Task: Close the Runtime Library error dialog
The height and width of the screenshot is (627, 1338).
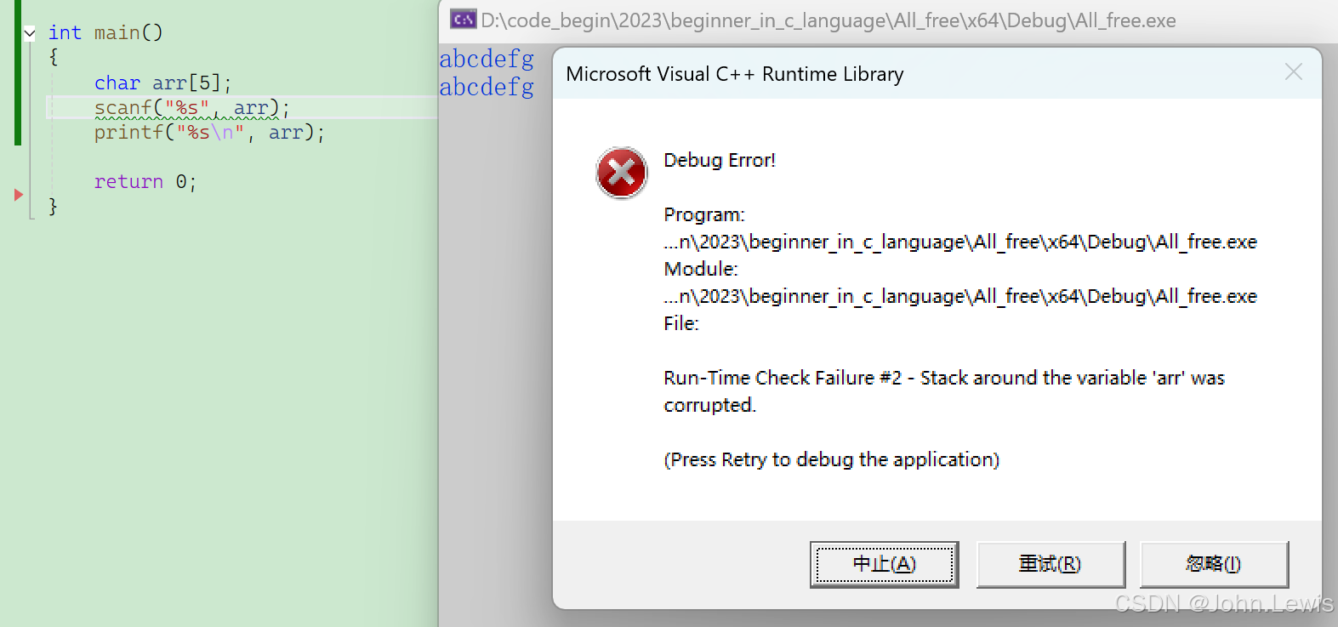Action: click(1293, 72)
